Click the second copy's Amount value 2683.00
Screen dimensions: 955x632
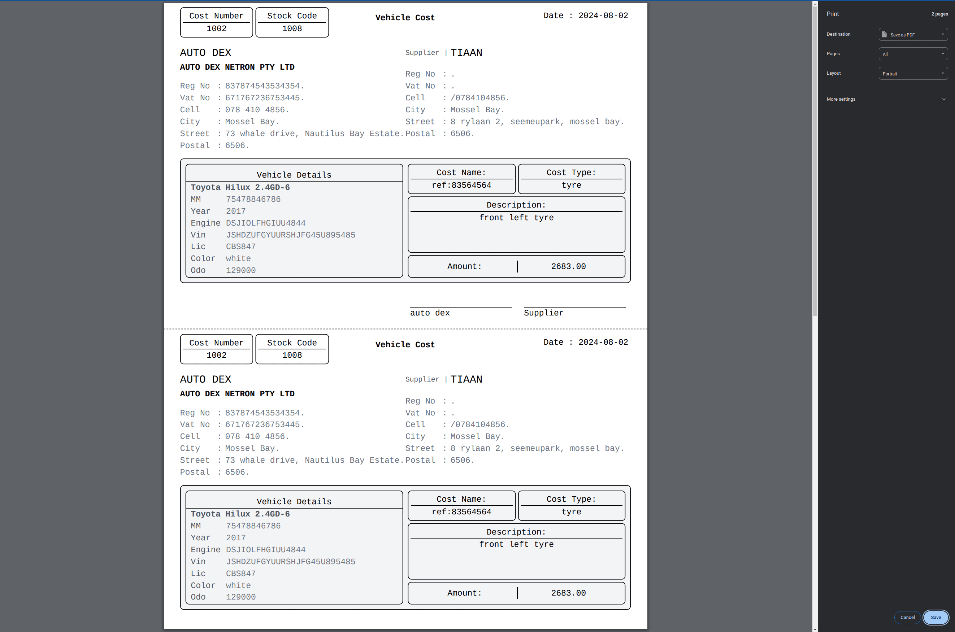(x=568, y=593)
